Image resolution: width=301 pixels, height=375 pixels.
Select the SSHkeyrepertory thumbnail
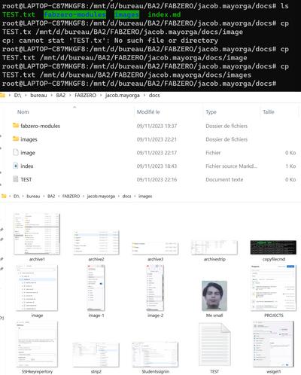point(37,344)
